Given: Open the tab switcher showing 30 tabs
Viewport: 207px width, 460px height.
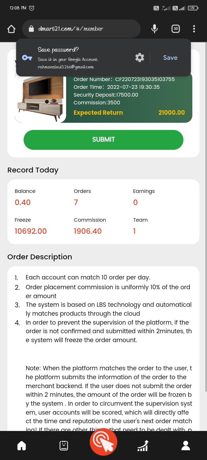Looking at the screenshot, I should (x=176, y=29).
